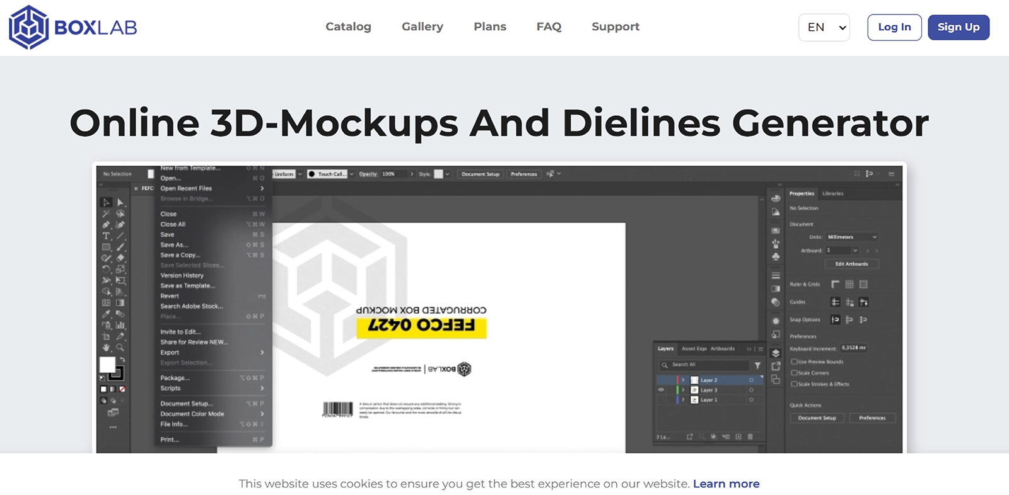Select the Rectangle tool
Image resolution: width=1009 pixels, height=495 pixels.
[x=107, y=247]
